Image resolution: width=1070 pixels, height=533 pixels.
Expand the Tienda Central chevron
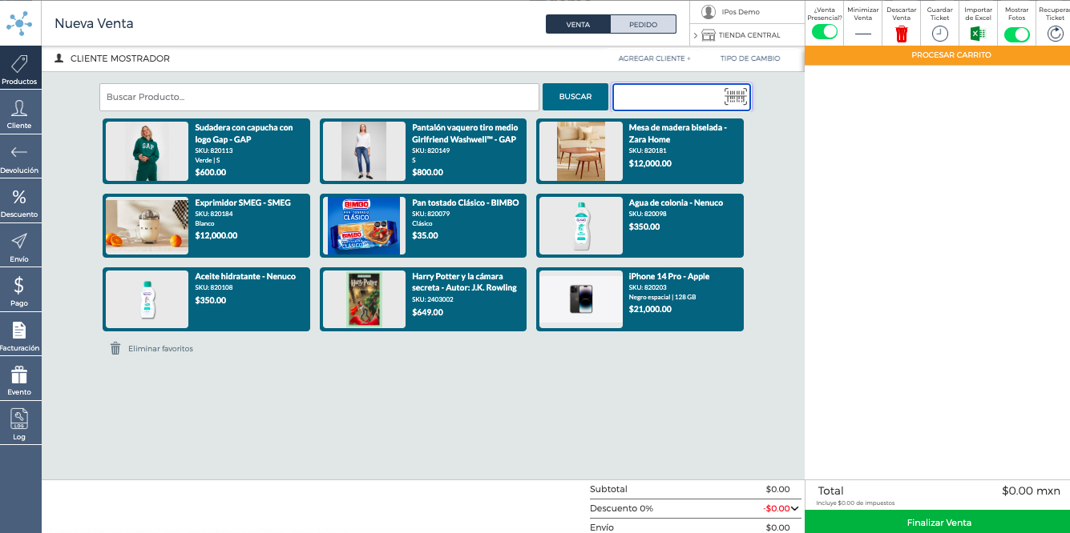pos(696,35)
